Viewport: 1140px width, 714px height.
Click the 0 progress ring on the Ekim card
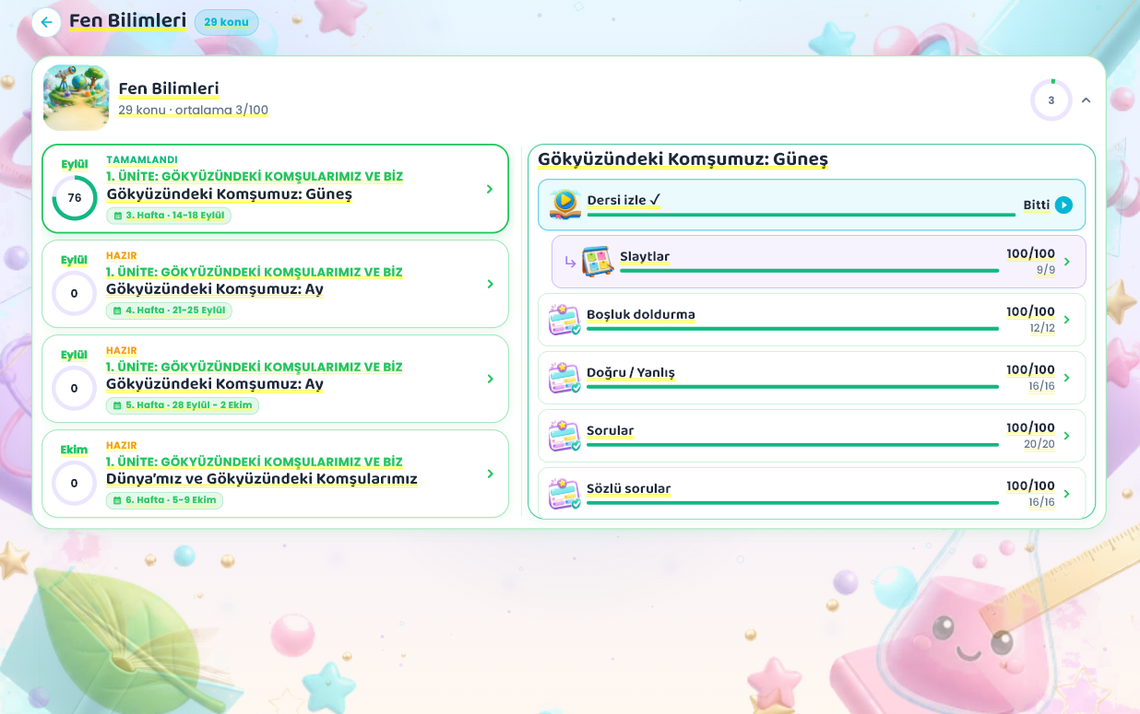pyautogui.click(x=75, y=483)
